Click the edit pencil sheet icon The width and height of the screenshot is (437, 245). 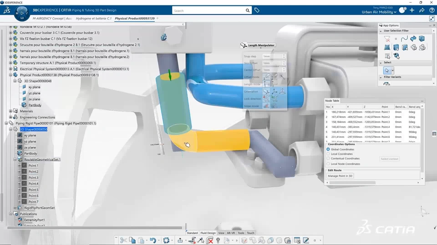click(306, 240)
